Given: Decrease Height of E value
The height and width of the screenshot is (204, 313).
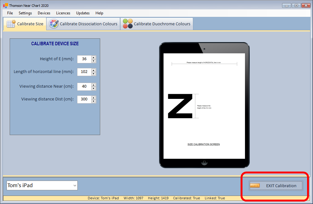Looking at the screenshot, I should (x=94, y=61).
